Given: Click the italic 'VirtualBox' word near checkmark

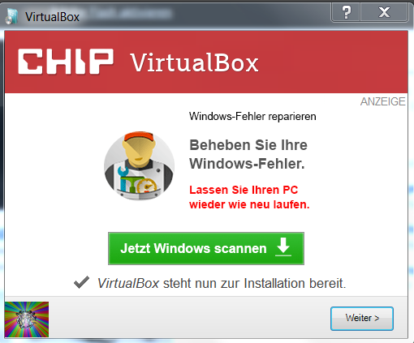Looking at the screenshot, I should pos(128,283).
